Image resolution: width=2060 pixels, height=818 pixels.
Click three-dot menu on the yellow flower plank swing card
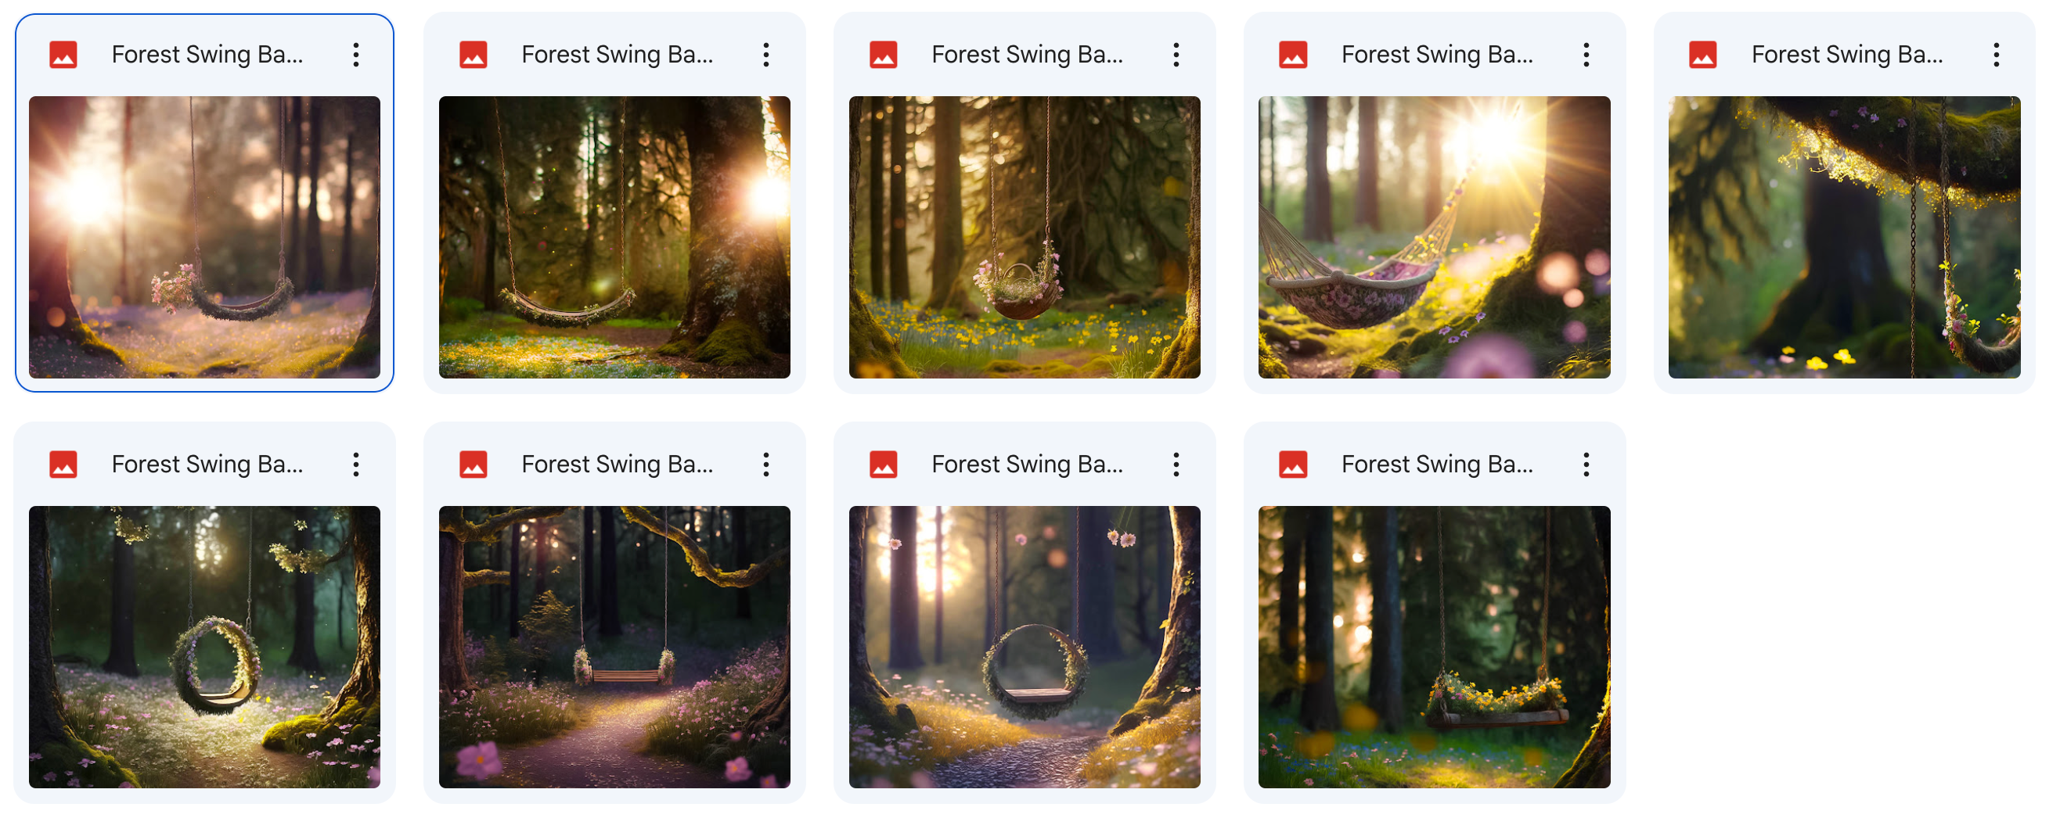click(1586, 465)
